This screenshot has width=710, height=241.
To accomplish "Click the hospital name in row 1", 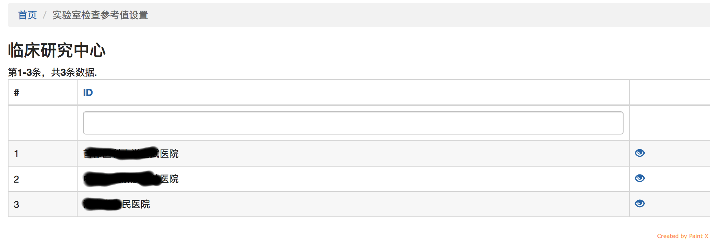I will click(131, 154).
